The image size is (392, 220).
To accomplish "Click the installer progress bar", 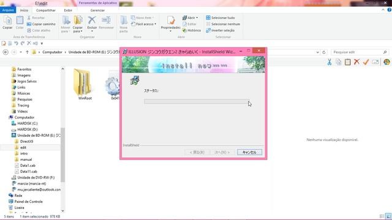I will coord(197,101).
